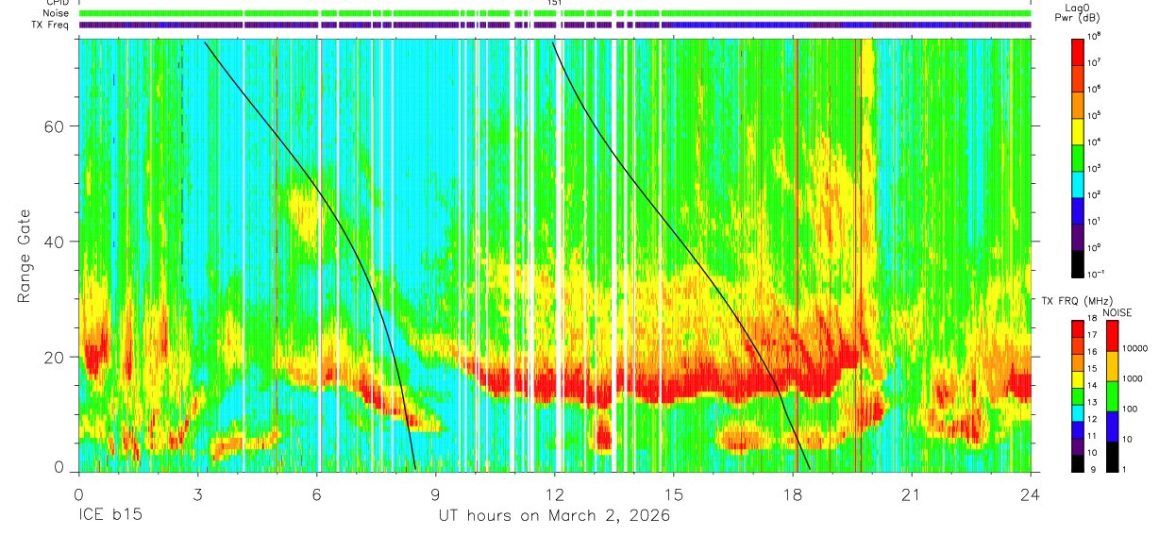Click the purple-blue TX Freq strip above plot
This screenshot has width=1159, height=535.
pyautogui.click(x=554, y=25)
